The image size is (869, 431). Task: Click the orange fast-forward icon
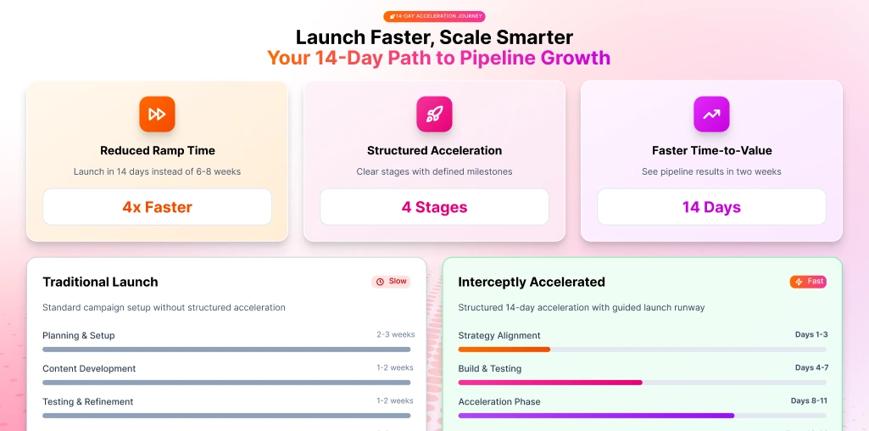pos(157,114)
